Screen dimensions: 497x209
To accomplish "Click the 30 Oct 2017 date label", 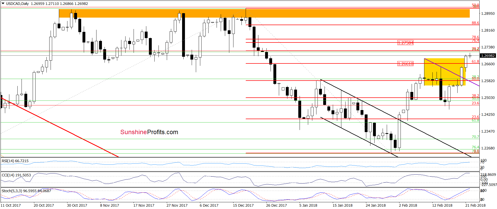I will click(x=77, y=205).
